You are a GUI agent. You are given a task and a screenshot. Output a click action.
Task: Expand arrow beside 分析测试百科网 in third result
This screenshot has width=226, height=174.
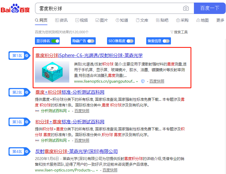click(x=69, y=141)
